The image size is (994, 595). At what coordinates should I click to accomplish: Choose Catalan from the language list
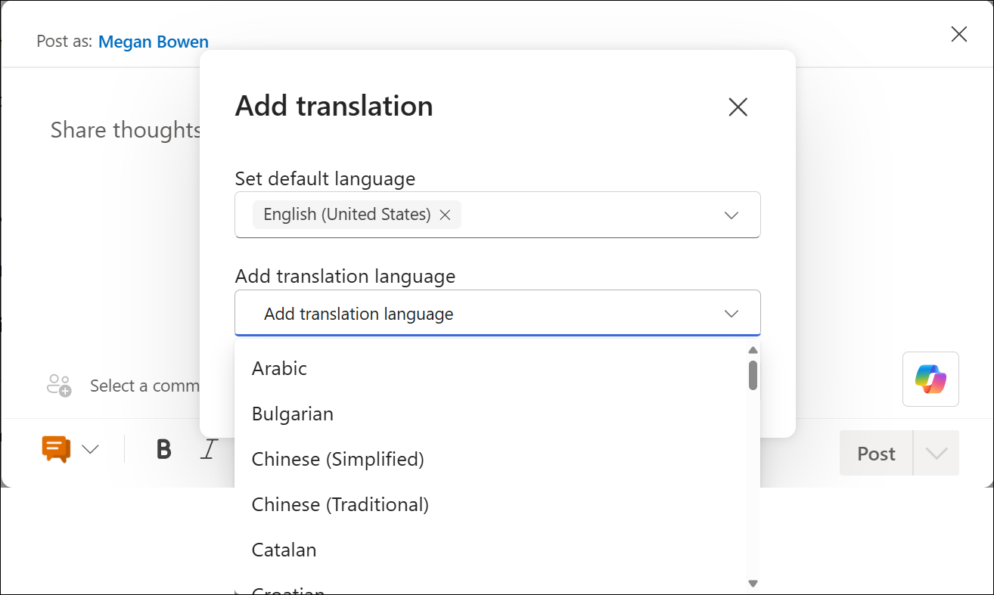coord(284,550)
